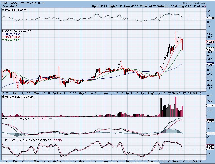Click the CGC (Daily) 44.07 legend text
This screenshot has width=215, height=164.
click(18, 31)
